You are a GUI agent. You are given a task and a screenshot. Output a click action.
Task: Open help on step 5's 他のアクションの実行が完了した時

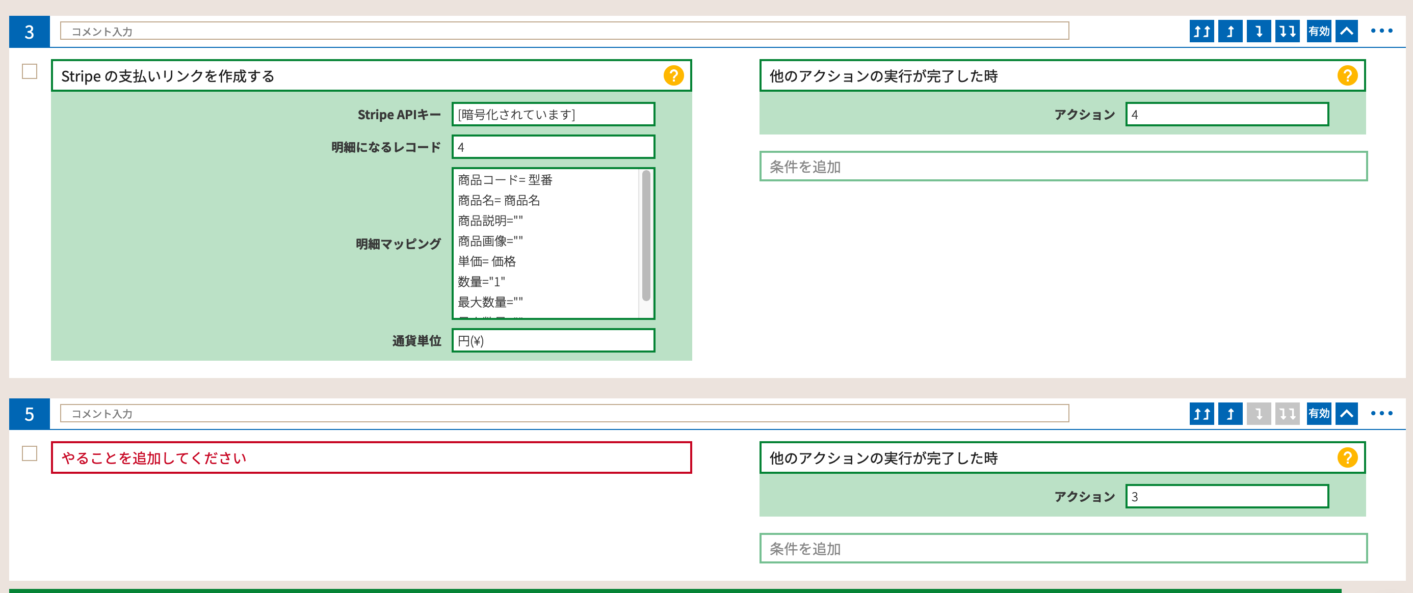coord(1348,458)
